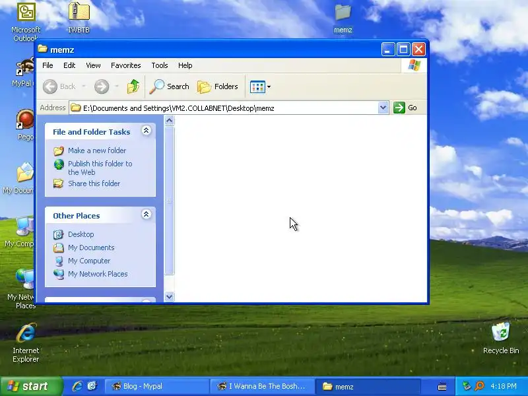Open the Favorites menu
The width and height of the screenshot is (528, 396).
(x=125, y=65)
